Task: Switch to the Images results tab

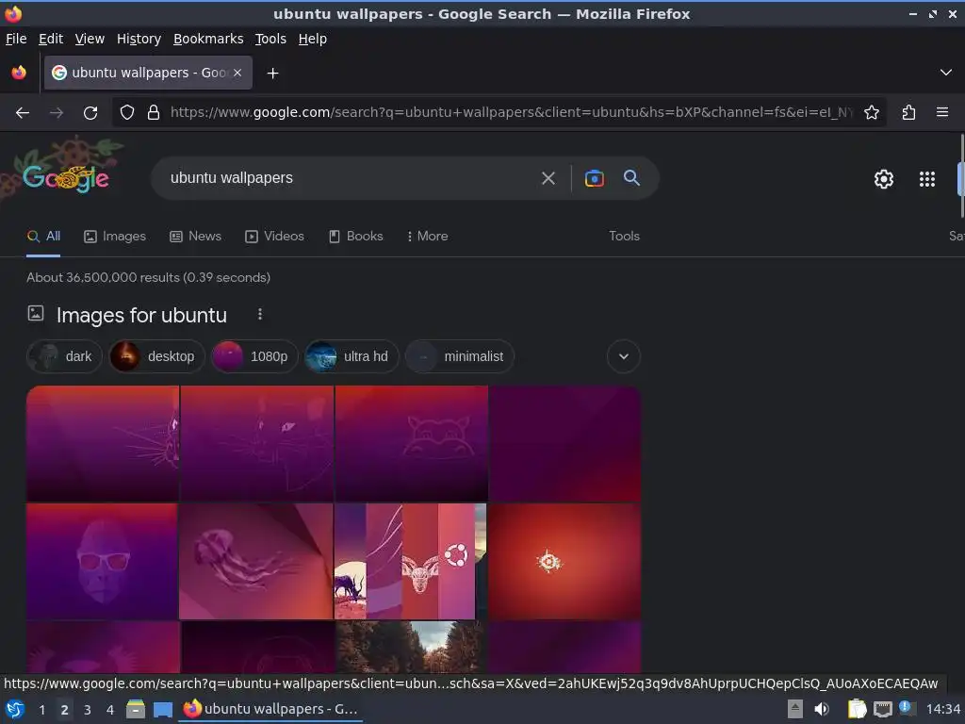Action: point(115,237)
